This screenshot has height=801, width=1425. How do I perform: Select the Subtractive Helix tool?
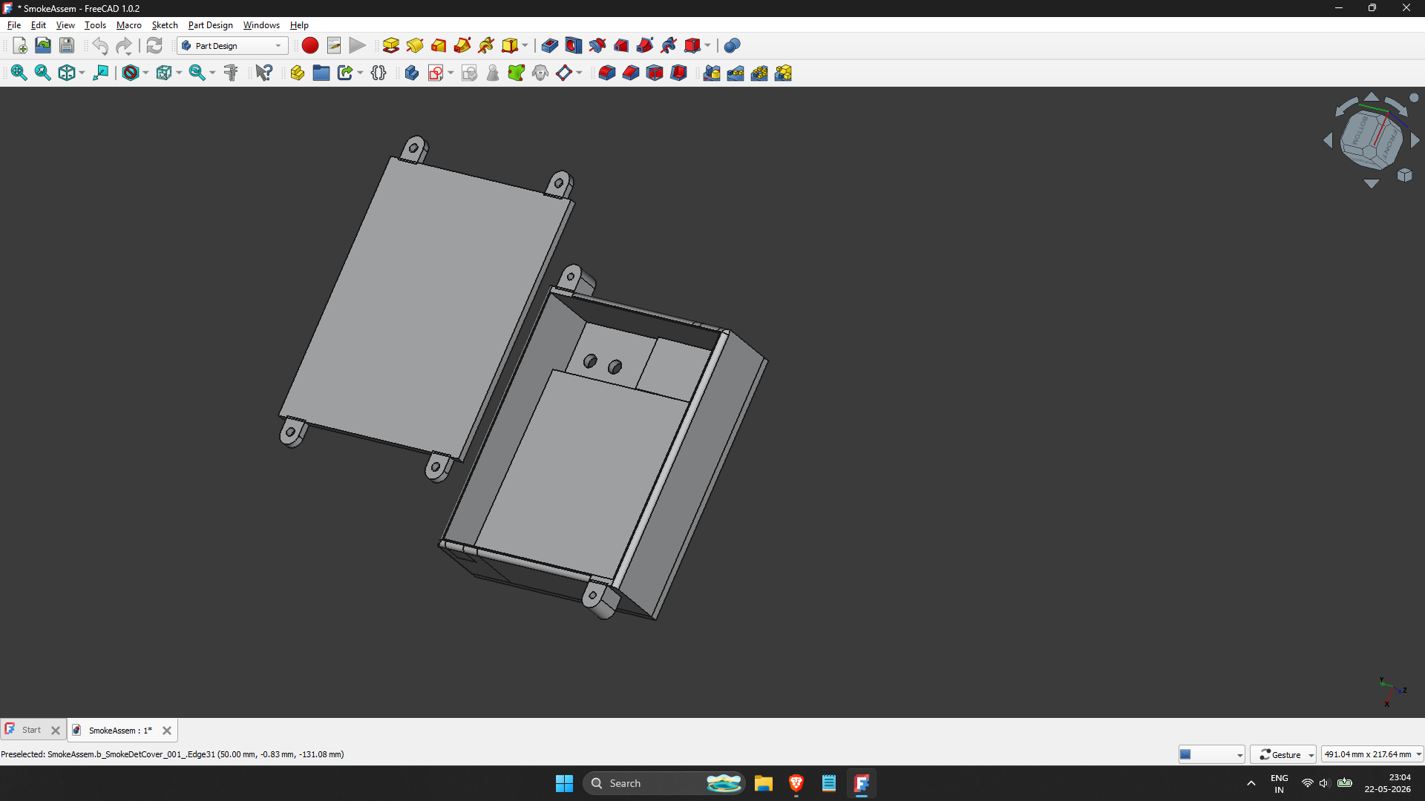tap(669, 46)
